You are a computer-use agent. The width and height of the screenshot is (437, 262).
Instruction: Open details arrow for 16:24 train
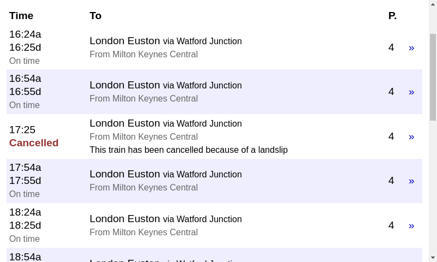click(x=411, y=48)
